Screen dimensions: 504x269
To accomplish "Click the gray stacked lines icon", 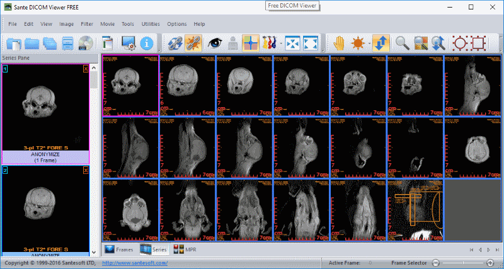I will 232,43.
